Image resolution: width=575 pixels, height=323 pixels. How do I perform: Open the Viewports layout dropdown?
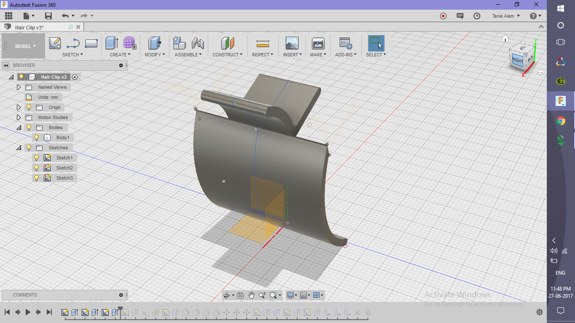click(319, 295)
